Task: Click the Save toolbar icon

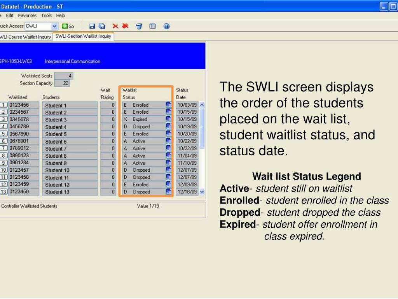Action: coord(92,26)
